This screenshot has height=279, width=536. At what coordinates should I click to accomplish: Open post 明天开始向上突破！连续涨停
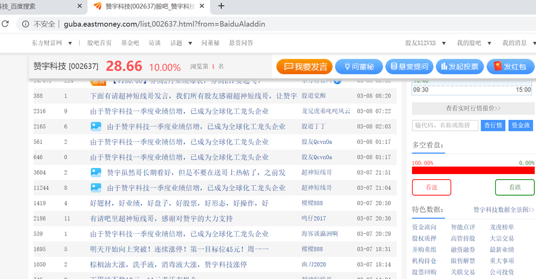point(179,249)
